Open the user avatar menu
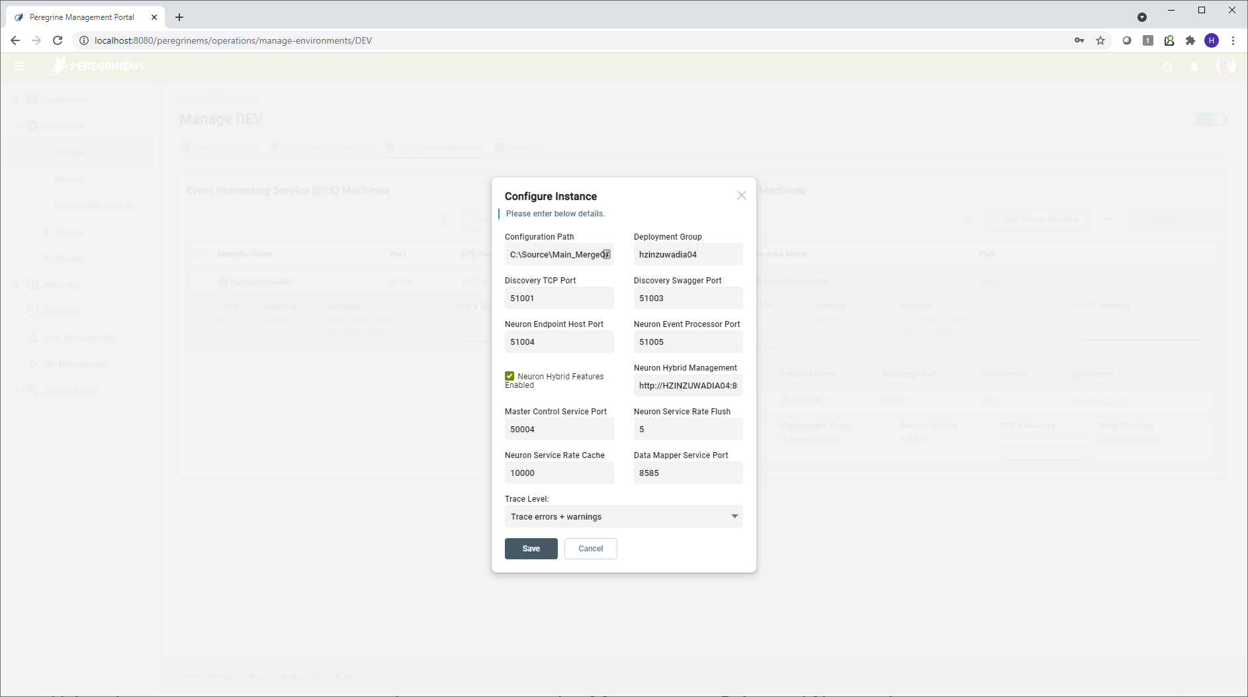 click(x=1226, y=66)
